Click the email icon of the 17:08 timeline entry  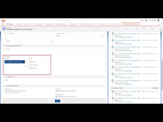pyautogui.click(x=113, y=47)
